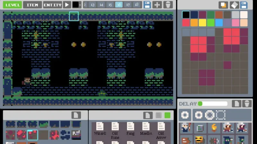Play the level with the play button

click(x=67, y=5)
